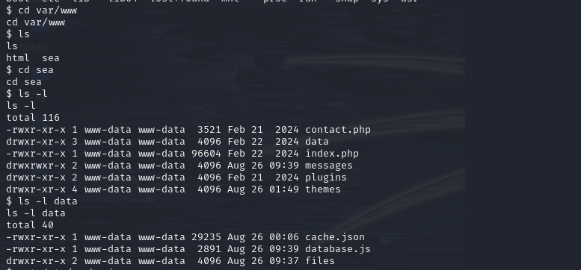Select the database.js filename
Image resolution: width=581 pixels, height=270 pixels.
[x=337, y=249]
